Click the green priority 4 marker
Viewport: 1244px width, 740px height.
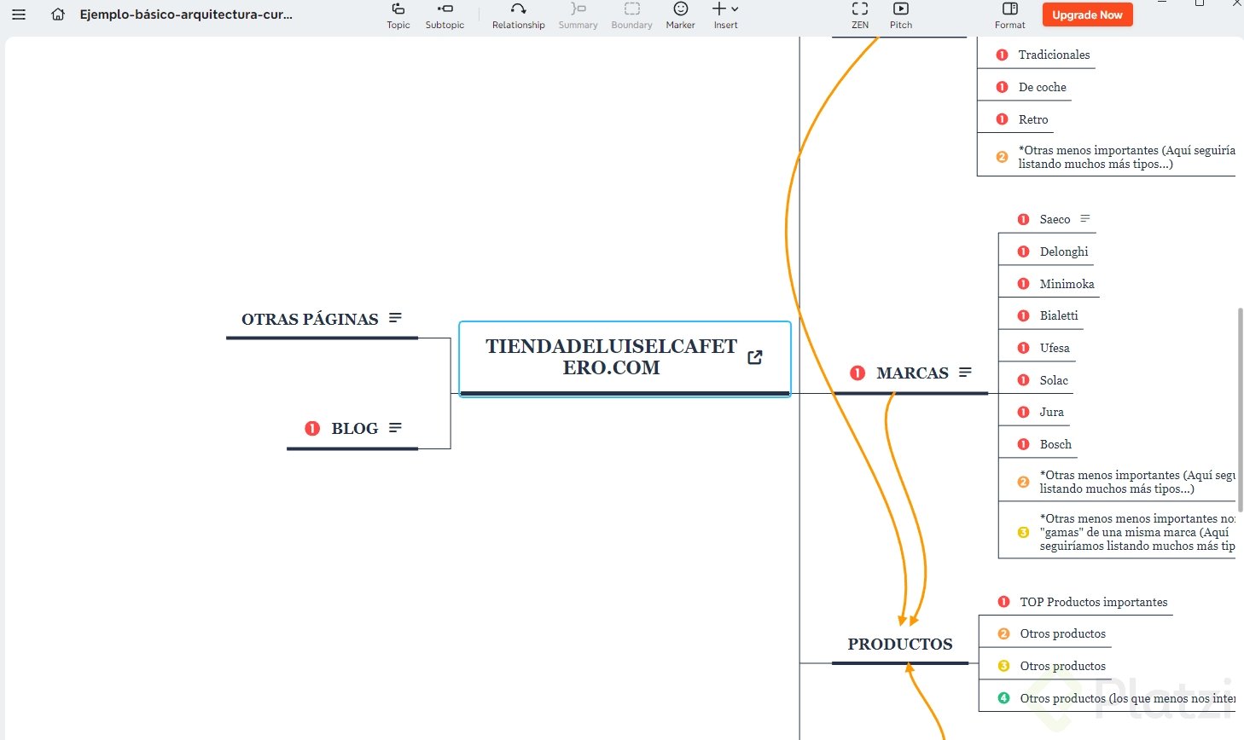pyautogui.click(x=1003, y=698)
